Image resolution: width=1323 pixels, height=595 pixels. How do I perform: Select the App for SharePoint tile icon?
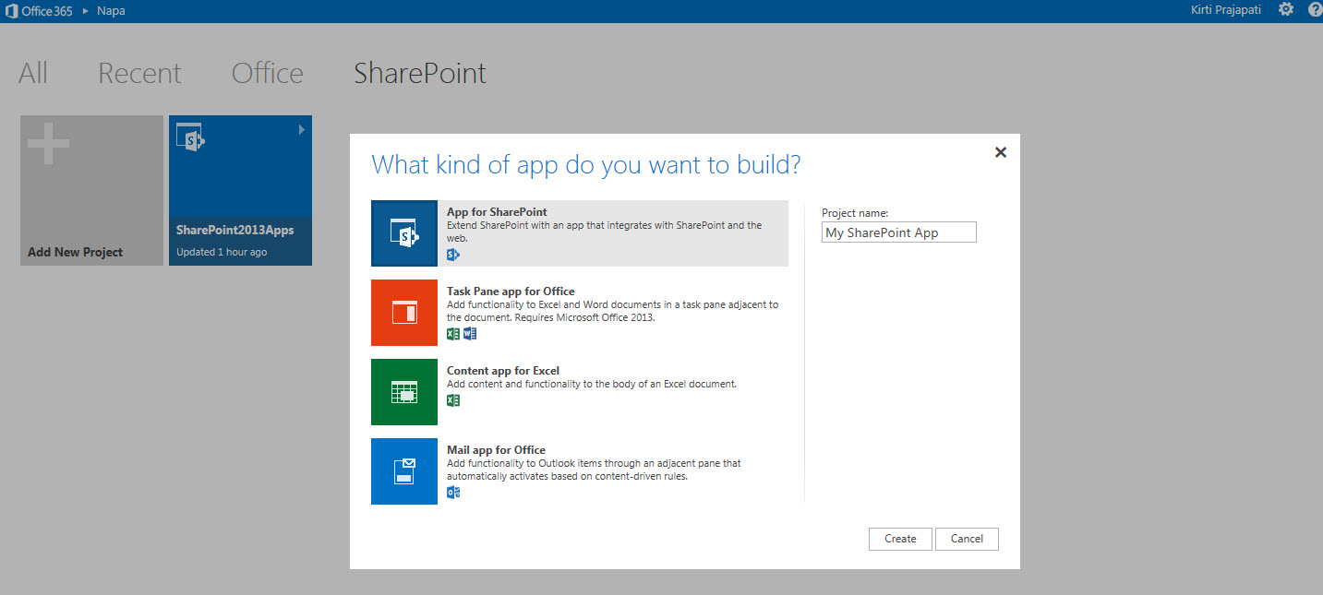pos(404,233)
